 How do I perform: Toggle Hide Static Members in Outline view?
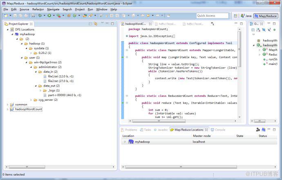(x=269, y=30)
